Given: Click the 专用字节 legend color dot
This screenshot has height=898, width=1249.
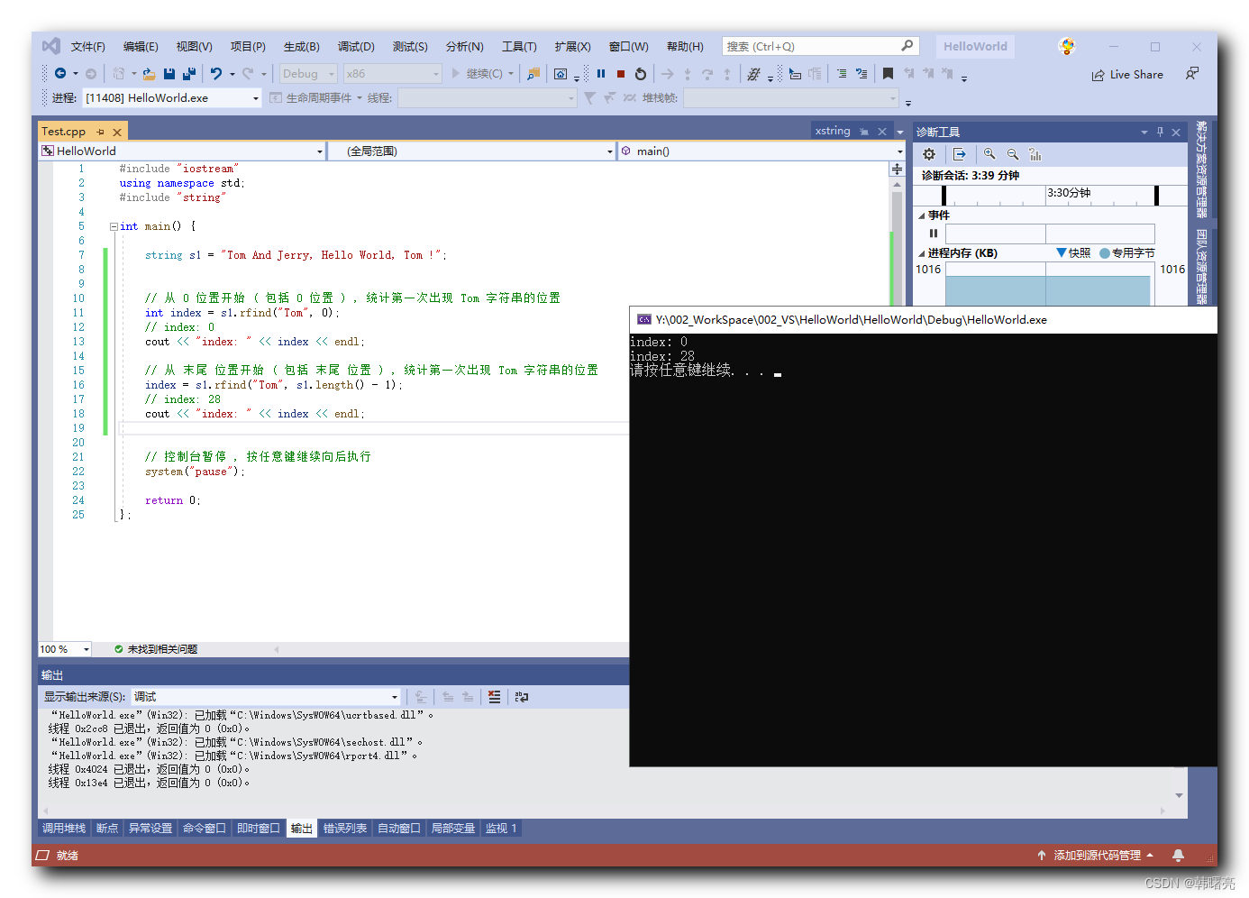Looking at the screenshot, I should (x=1105, y=253).
